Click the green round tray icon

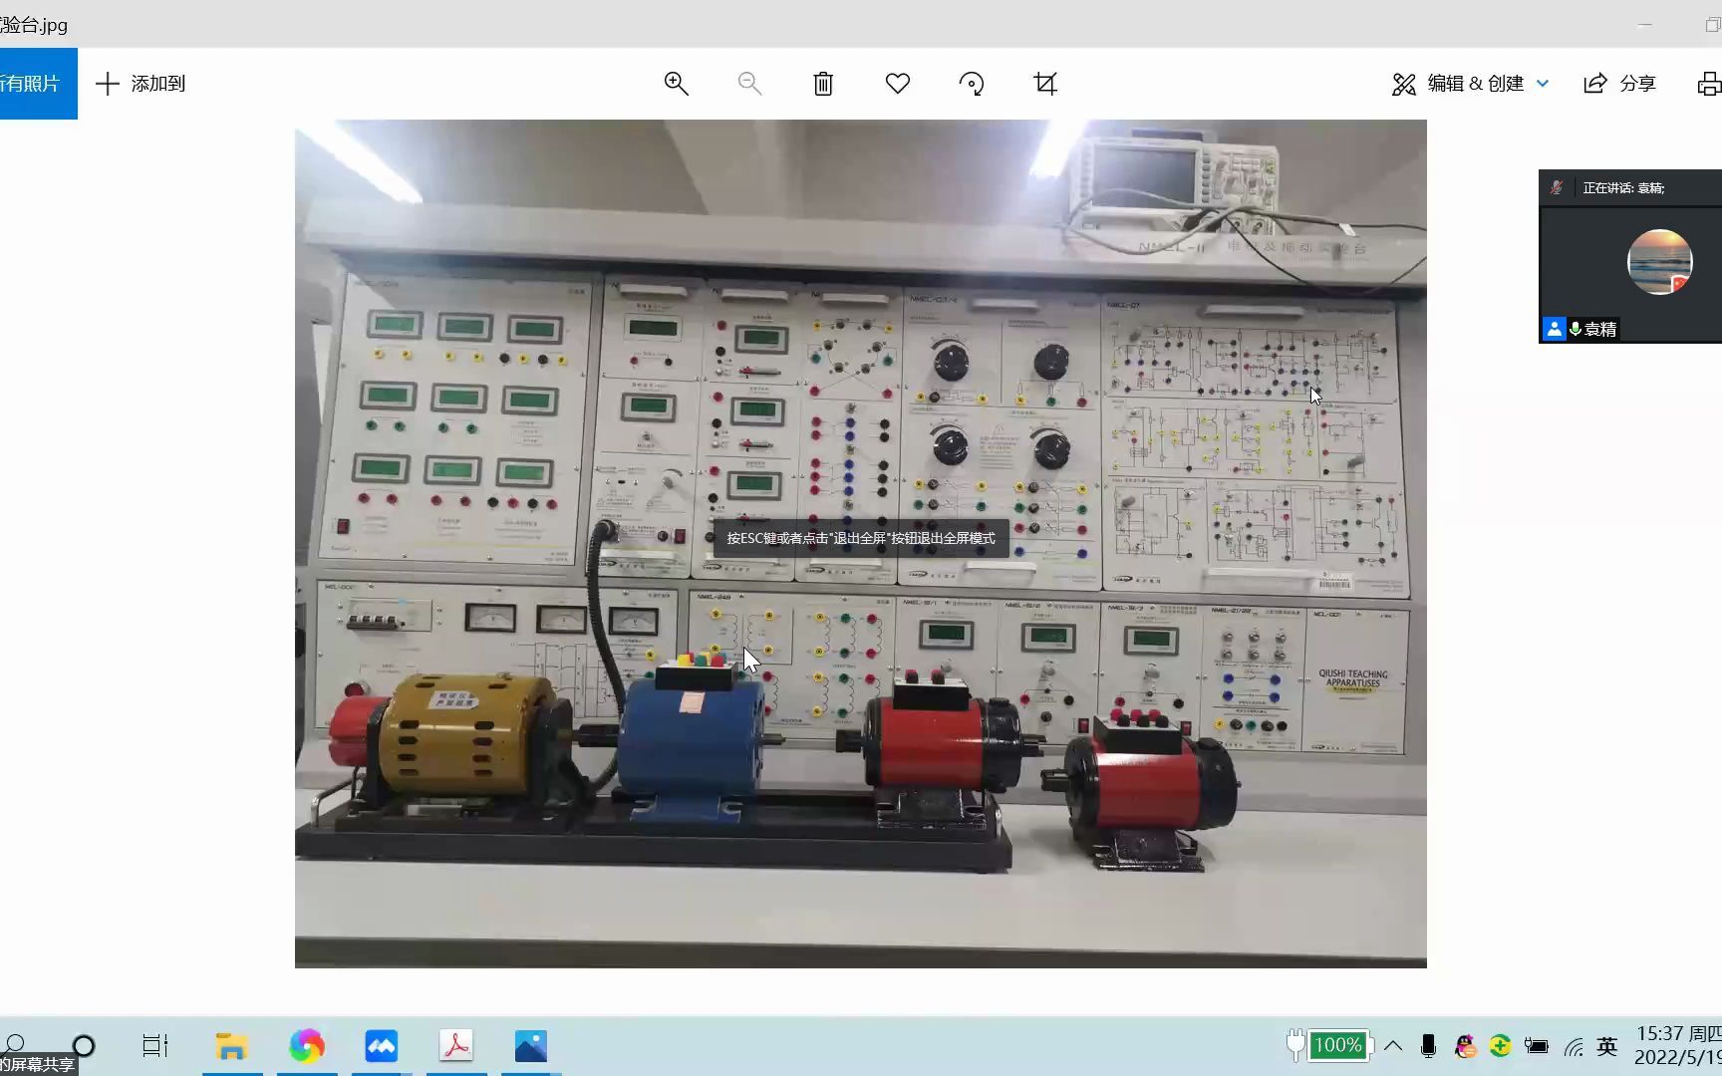tap(1500, 1046)
